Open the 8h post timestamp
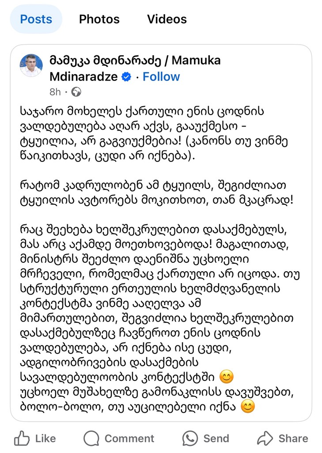Viewport: 322px width, 453px height. tap(55, 92)
